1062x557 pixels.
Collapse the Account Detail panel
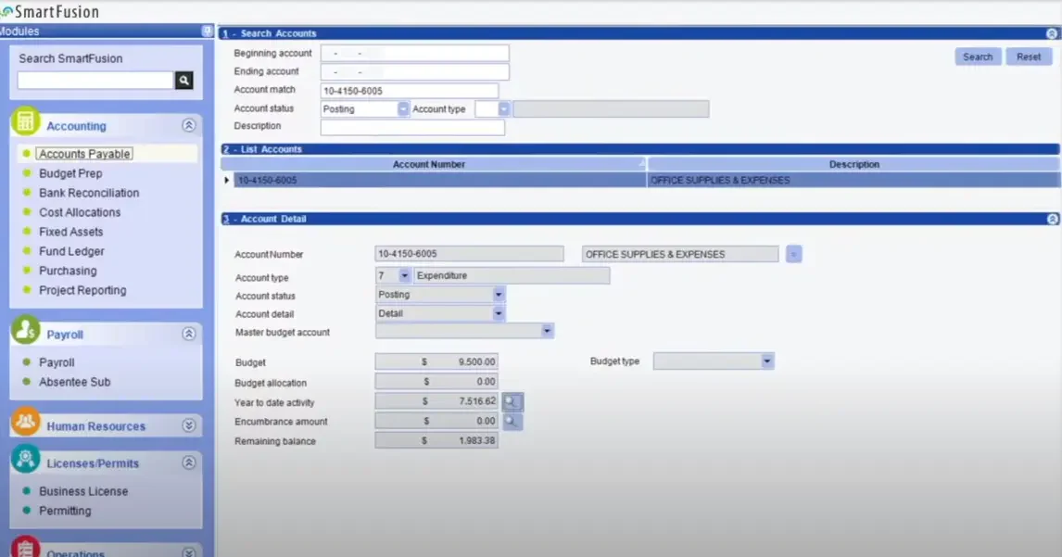pyautogui.click(x=1053, y=219)
